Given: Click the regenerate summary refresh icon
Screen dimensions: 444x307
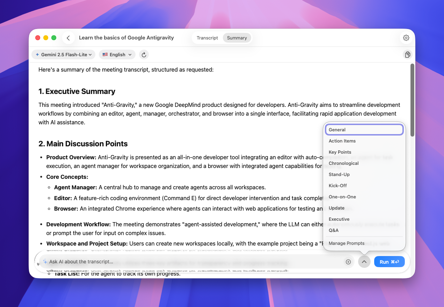Looking at the screenshot, I should point(144,55).
